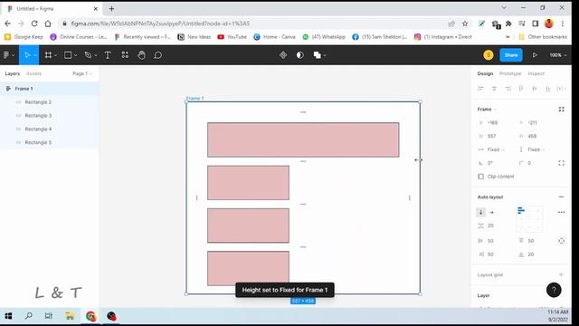579x326 pixels.
Task: Select the Pen tool
Action: (88, 55)
